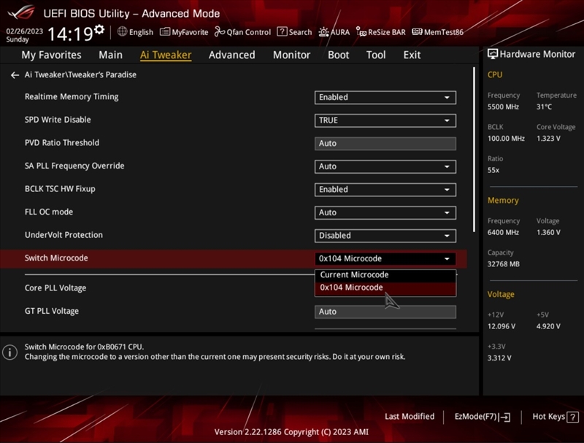The height and width of the screenshot is (443, 584).
Task: Click CPU frequency 5500 MHz value
Action: point(503,107)
